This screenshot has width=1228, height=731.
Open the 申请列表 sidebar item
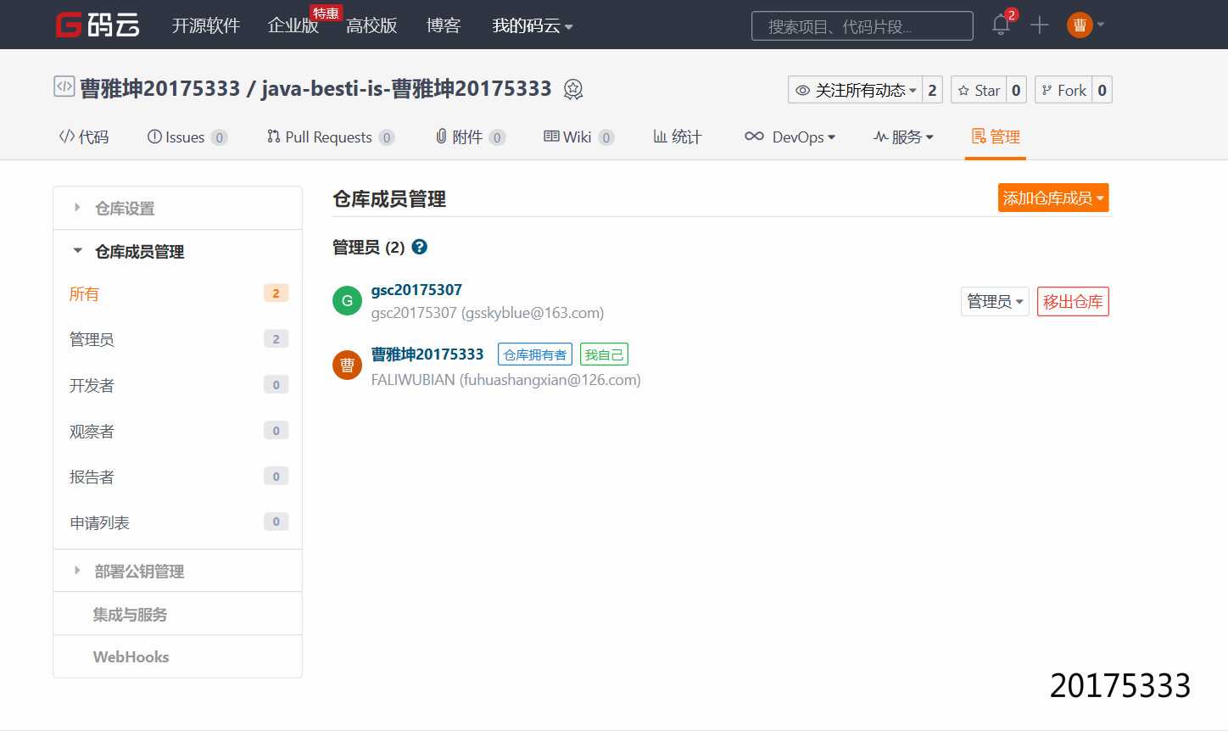click(x=178, y=522)
